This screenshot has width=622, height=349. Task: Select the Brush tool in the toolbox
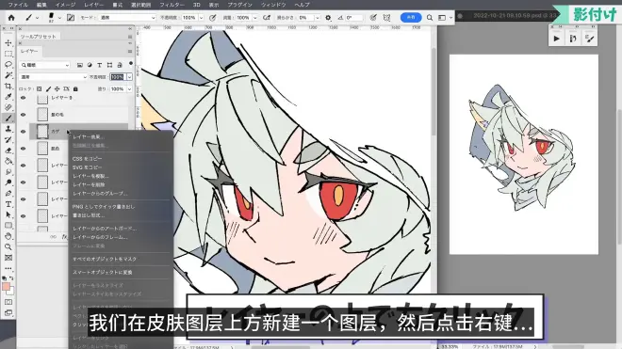(x=8, y=118)
